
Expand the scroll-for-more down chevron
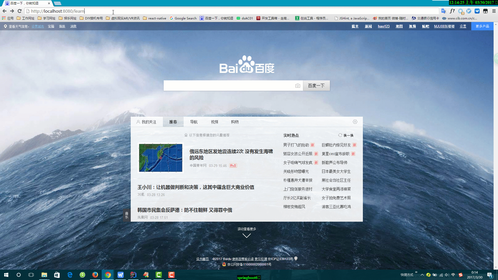(246, 235)
